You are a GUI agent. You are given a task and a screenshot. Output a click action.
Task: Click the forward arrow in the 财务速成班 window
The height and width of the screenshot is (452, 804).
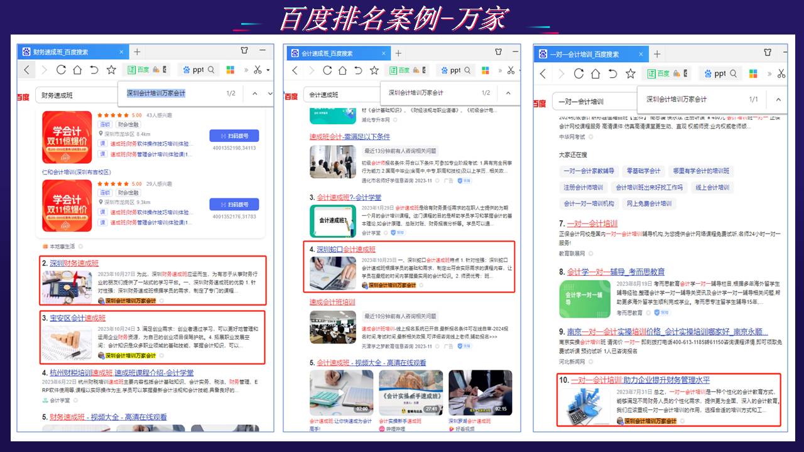[x=44, y=70]
